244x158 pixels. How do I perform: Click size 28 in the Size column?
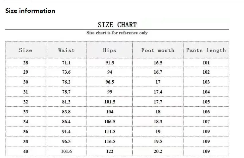tap(26, 63)
